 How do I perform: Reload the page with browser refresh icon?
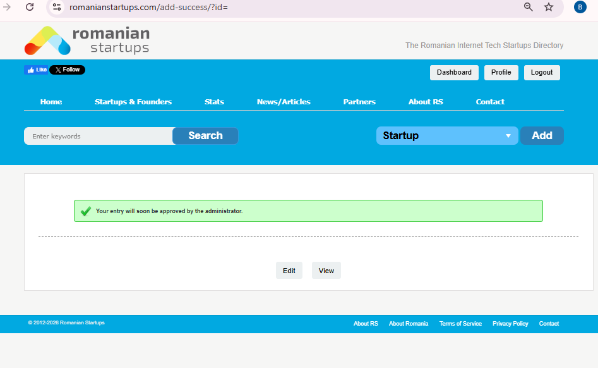click(x=30, y=7)
